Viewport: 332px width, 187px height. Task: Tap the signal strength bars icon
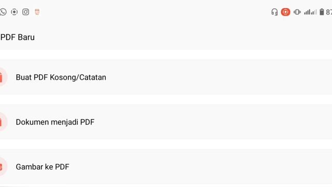(310, 12)
